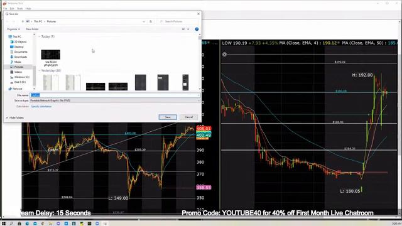Open the Tools menu in Snipping Tool

[19, 8]
